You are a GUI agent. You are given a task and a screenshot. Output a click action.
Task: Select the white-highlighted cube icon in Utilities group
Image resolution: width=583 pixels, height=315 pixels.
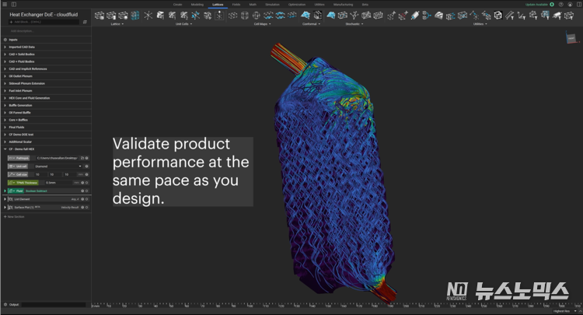coord(497,16)
